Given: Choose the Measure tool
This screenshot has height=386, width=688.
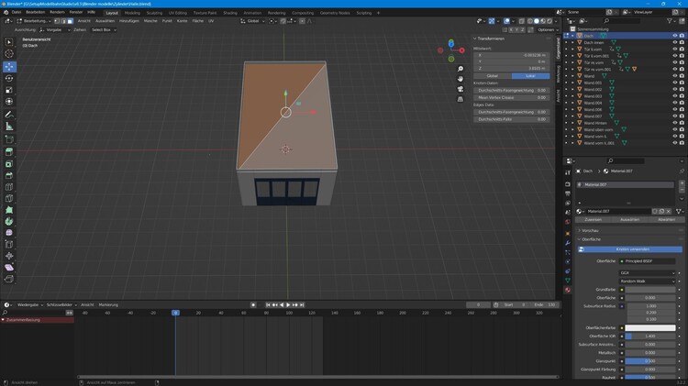Looking at the screenshot, I should point(9,127).
